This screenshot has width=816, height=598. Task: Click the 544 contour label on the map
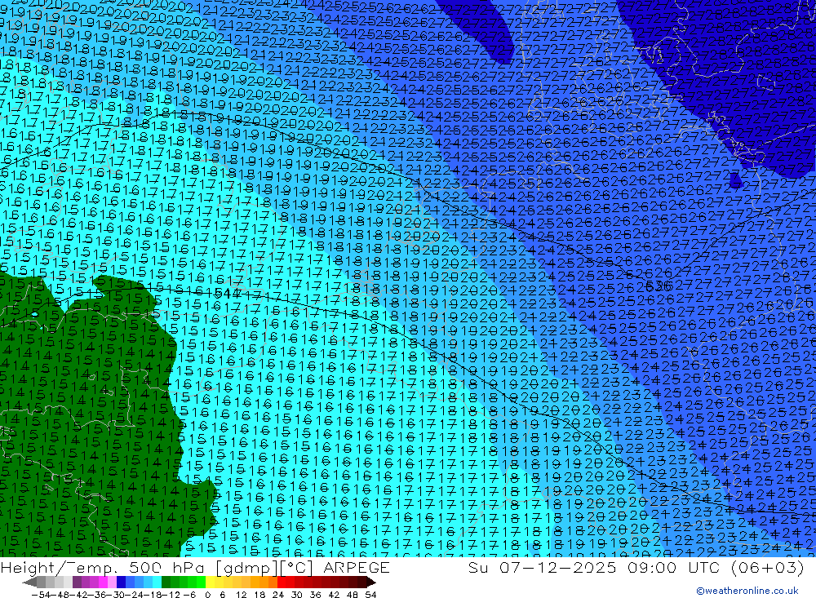(x=228, y=294)
